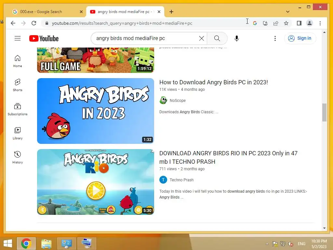Click the page scrollbar thumb
Viewport: 333px width, 250px height.
[x=324, y=112]
